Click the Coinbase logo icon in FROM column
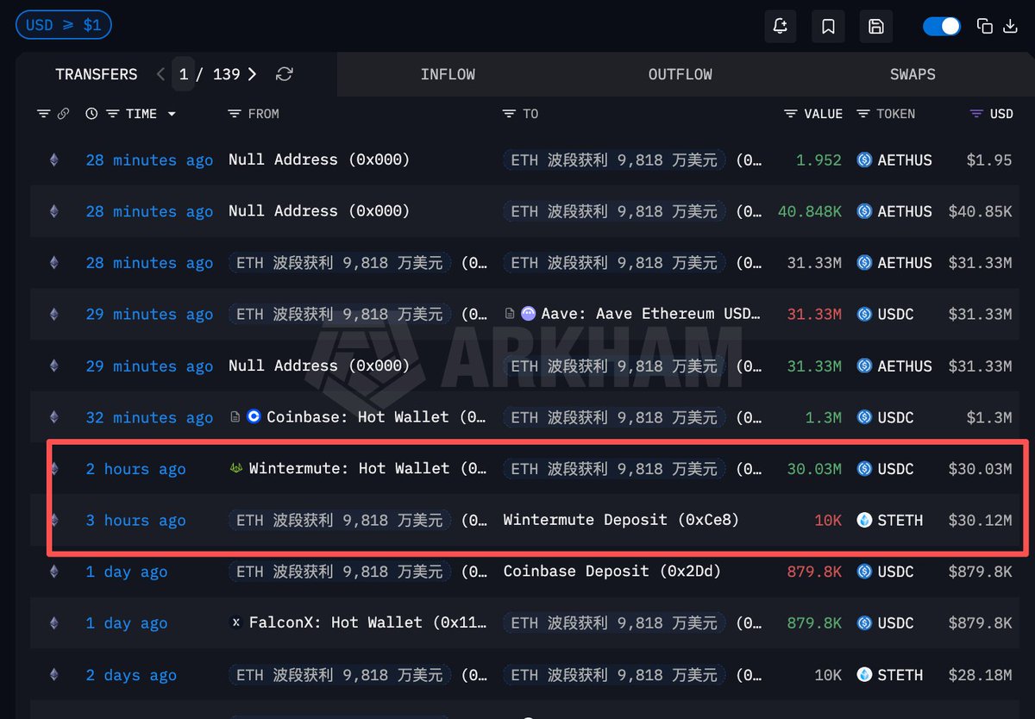Viewport: 1035px width, 719px height. click(x=254, y=417)
